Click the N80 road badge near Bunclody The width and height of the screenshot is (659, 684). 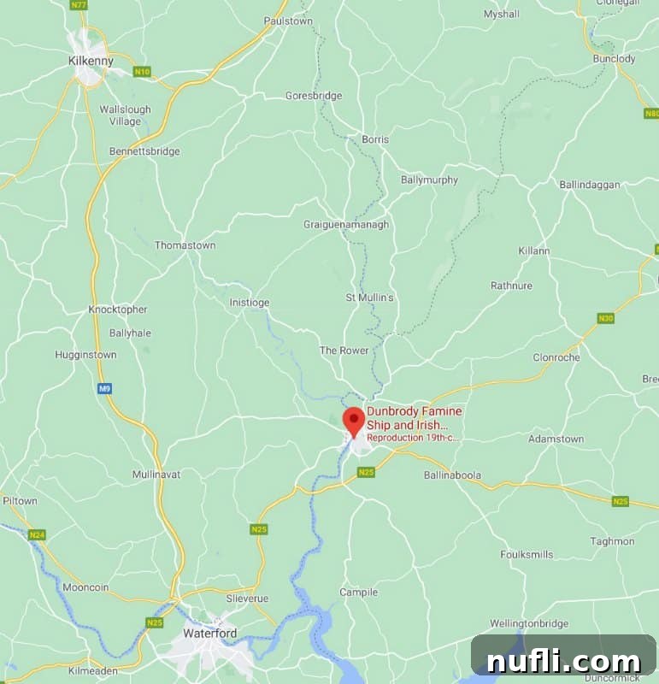[x=651, y=114]
